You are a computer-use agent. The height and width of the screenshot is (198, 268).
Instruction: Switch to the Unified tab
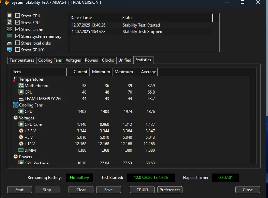tap(125, 60)
